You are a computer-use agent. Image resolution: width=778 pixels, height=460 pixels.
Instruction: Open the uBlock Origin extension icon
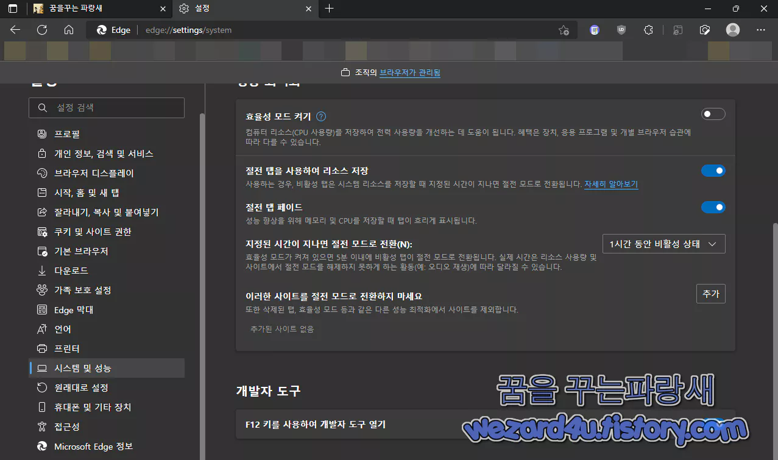(x=621, y=29)
